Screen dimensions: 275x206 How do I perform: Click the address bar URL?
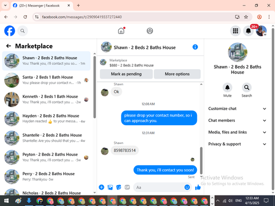point(82,17)
